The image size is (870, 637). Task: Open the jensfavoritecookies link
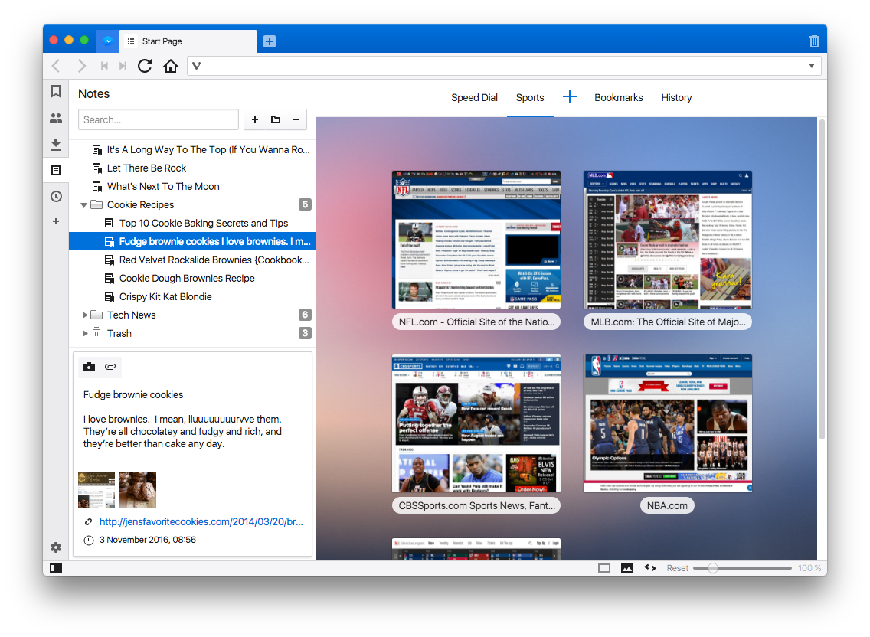pos(201,521)
